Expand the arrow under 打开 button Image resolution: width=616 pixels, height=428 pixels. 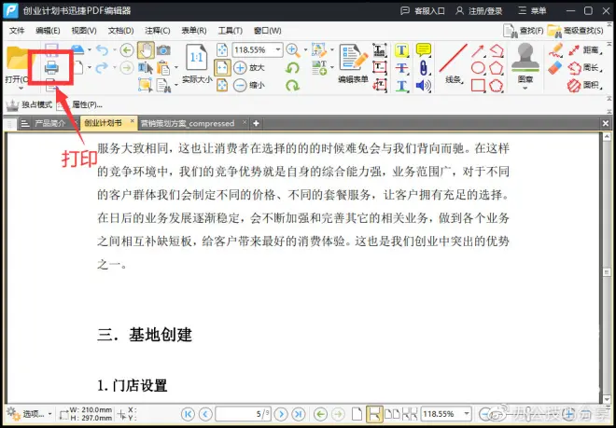(x=21, y=88)
